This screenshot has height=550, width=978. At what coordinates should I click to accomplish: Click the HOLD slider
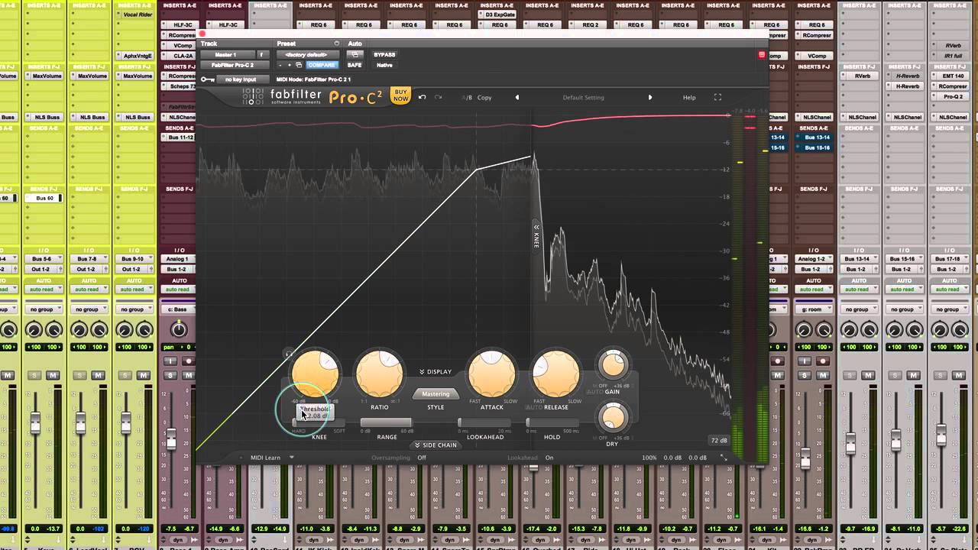(552, 422)
